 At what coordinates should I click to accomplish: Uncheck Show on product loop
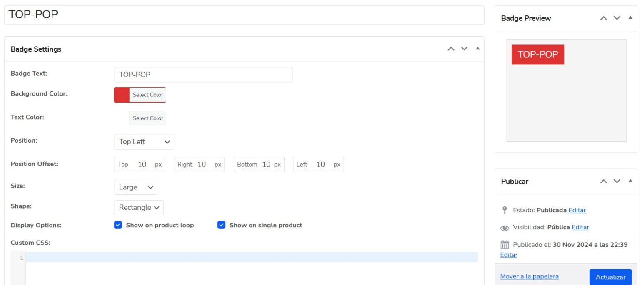coord(118,225)
